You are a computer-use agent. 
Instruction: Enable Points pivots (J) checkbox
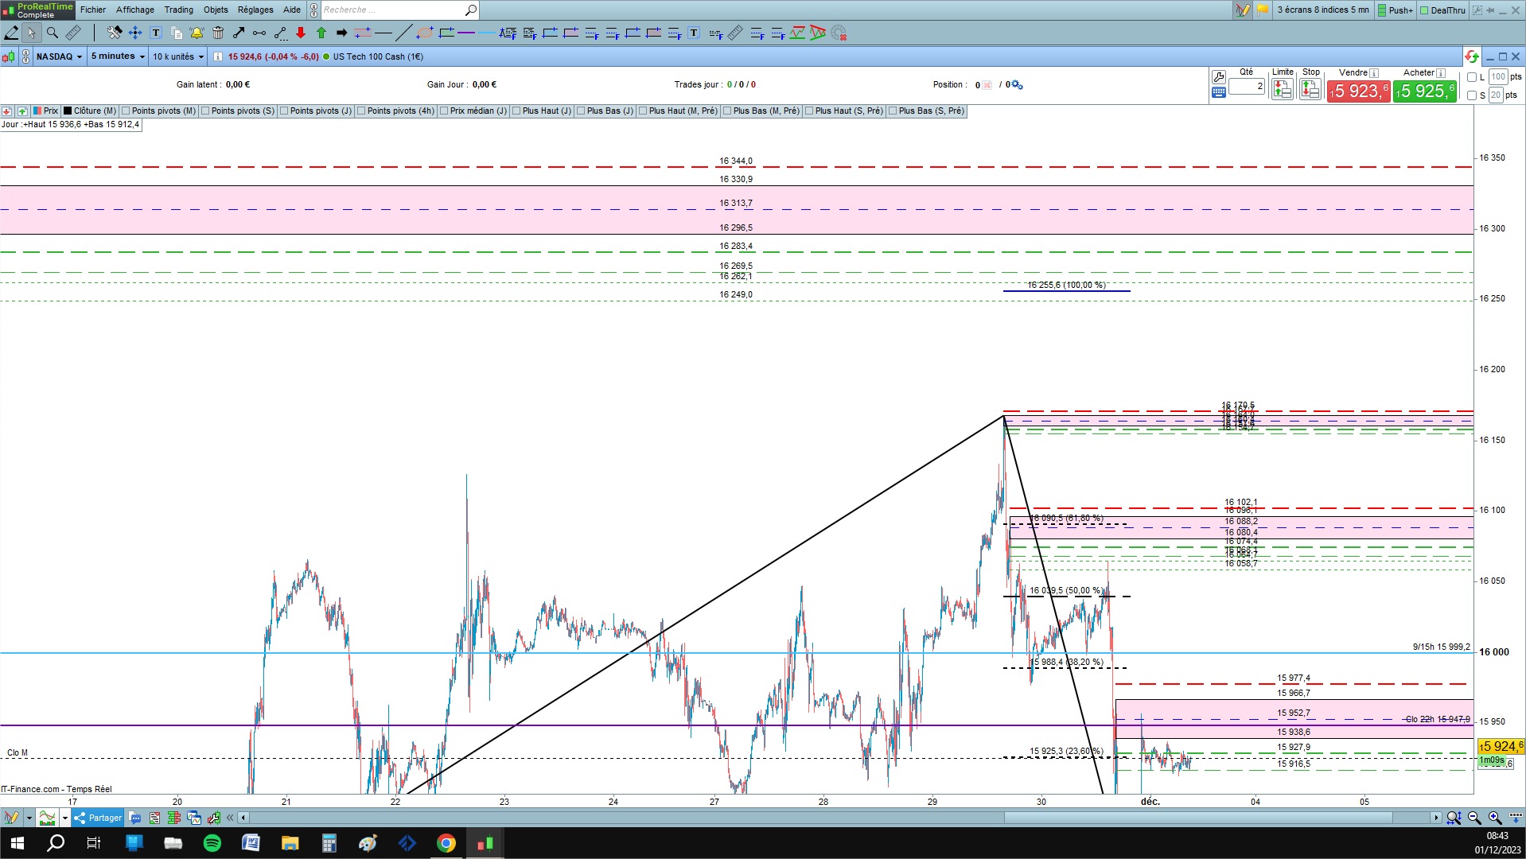coord(284,111)
